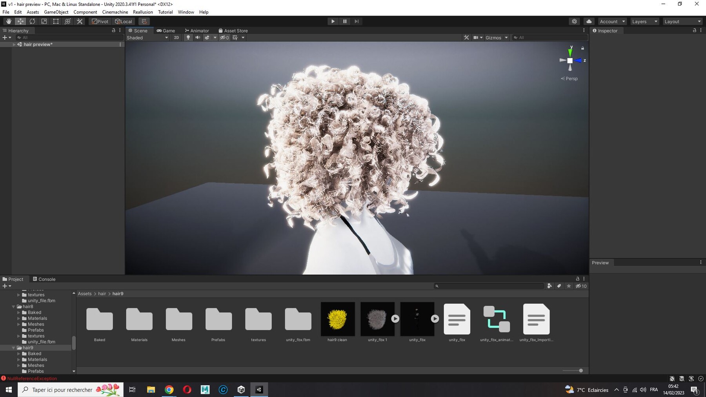The width and height of the screenshot is (706, 397).
Task: Click the Hierarchy create plus button
Action: pyautogui.click(x=6, y=38)
